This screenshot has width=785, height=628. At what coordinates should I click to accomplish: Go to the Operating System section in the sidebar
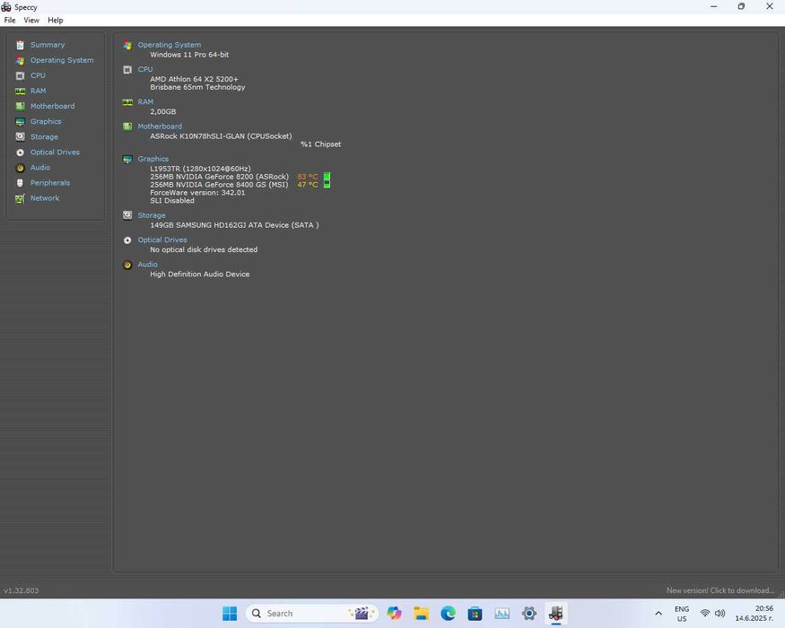62,60
